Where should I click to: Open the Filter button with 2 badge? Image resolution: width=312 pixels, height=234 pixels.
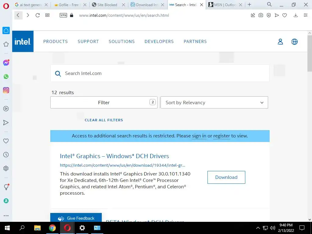tap(104, 102)
